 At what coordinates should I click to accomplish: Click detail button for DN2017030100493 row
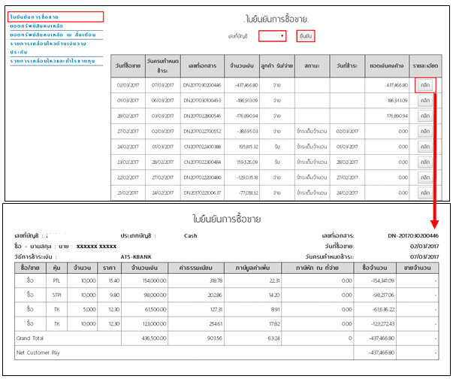425,101
